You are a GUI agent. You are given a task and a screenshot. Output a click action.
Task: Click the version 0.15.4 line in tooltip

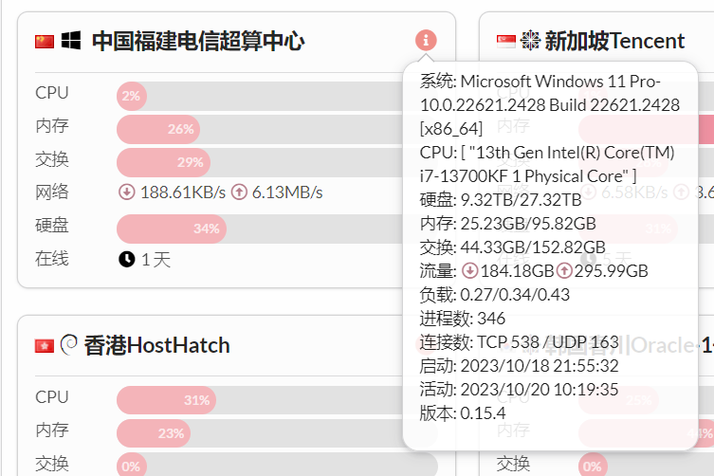click(463, 413)
